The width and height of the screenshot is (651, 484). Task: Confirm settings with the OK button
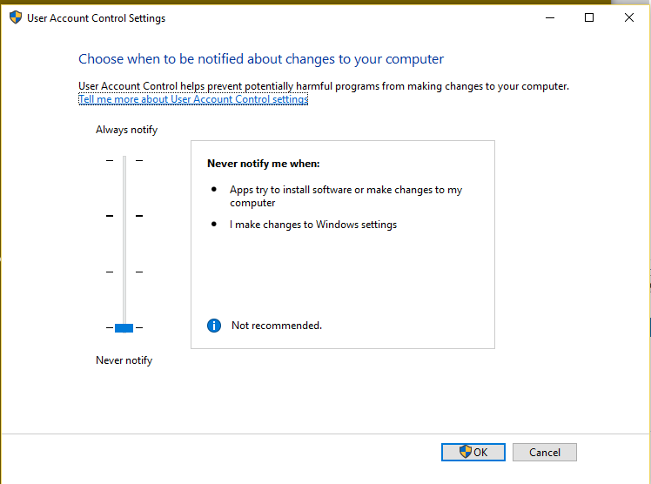(x=473, y=452)
